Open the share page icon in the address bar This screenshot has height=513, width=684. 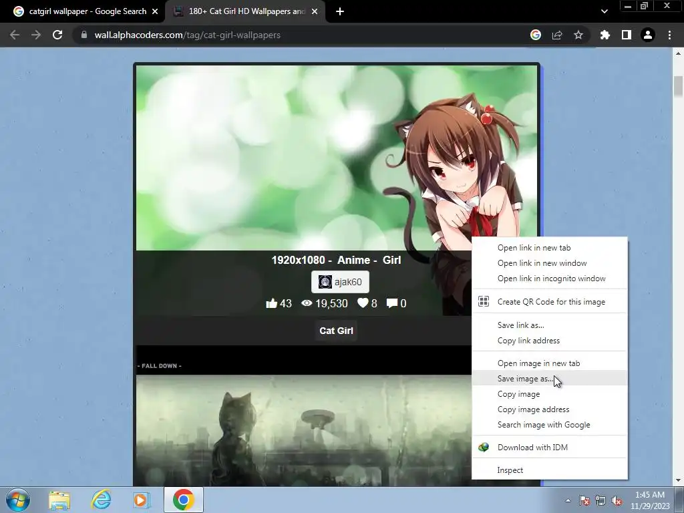point(557,35)
